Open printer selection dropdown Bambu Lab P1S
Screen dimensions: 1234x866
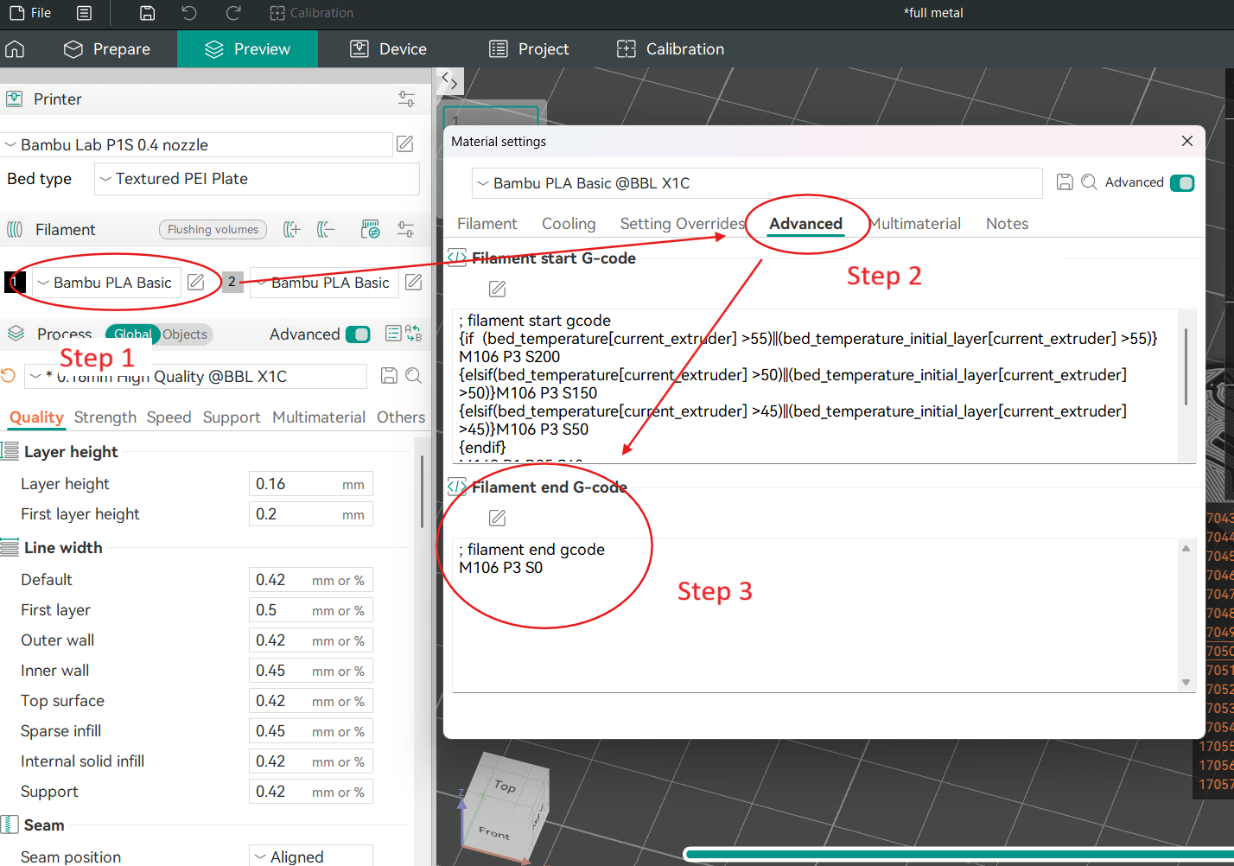click(198, 144)
